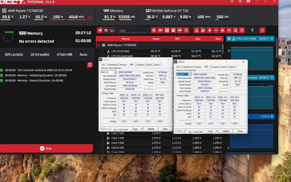
Task: Click the '16 thread(s)' test parameter
Action: tap(40, 55)
